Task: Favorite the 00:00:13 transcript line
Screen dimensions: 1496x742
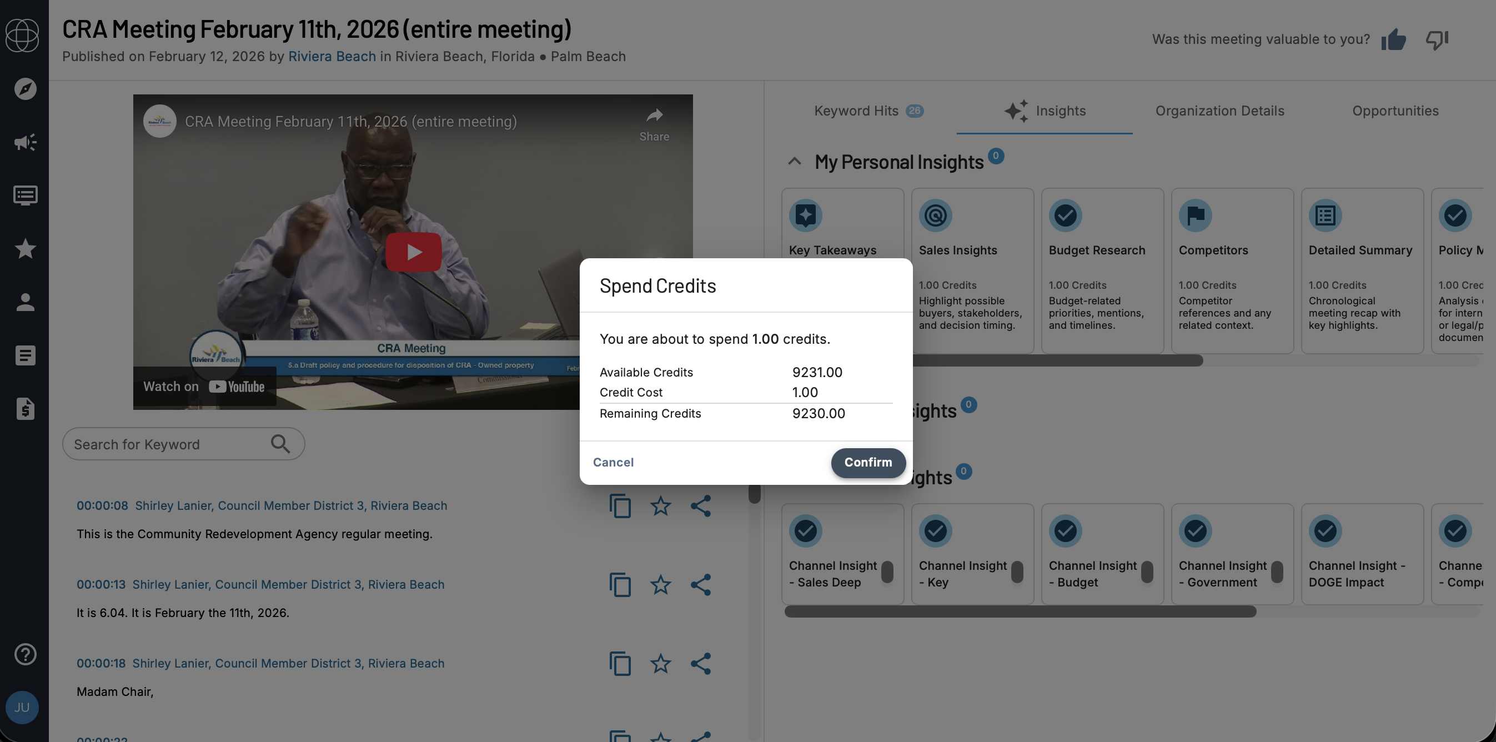Action: 660,584
